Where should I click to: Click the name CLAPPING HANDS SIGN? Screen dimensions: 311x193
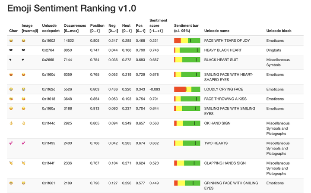[225, 163]
